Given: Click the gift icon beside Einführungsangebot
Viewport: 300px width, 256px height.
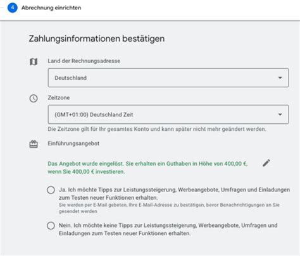Looking at the screenshot, I should pyautogui.click(x=34, y=144).
